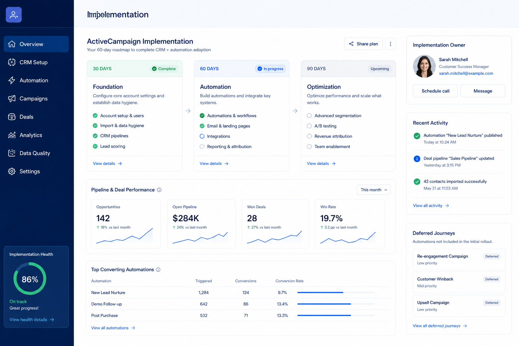Open the Customer Winback deferred card
Image resolution: width=519 pixels, height=346 pixels.
[459, 282]
